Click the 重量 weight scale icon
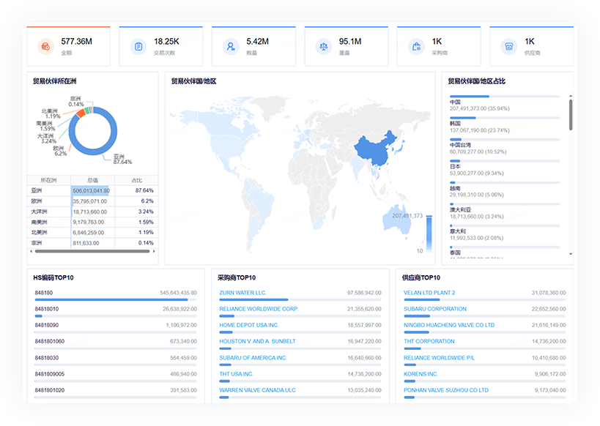 pyautogui.click(x=323, y=46)
